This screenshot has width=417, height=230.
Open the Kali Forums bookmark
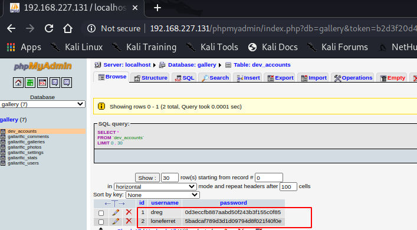pyautogui.click(x=337, y=47)
